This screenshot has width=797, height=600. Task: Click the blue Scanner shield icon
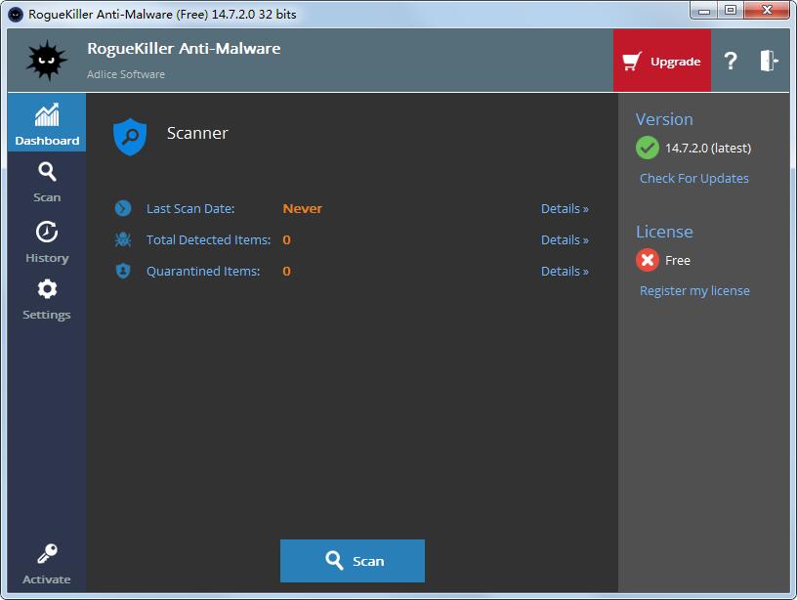tap(130, 136)
